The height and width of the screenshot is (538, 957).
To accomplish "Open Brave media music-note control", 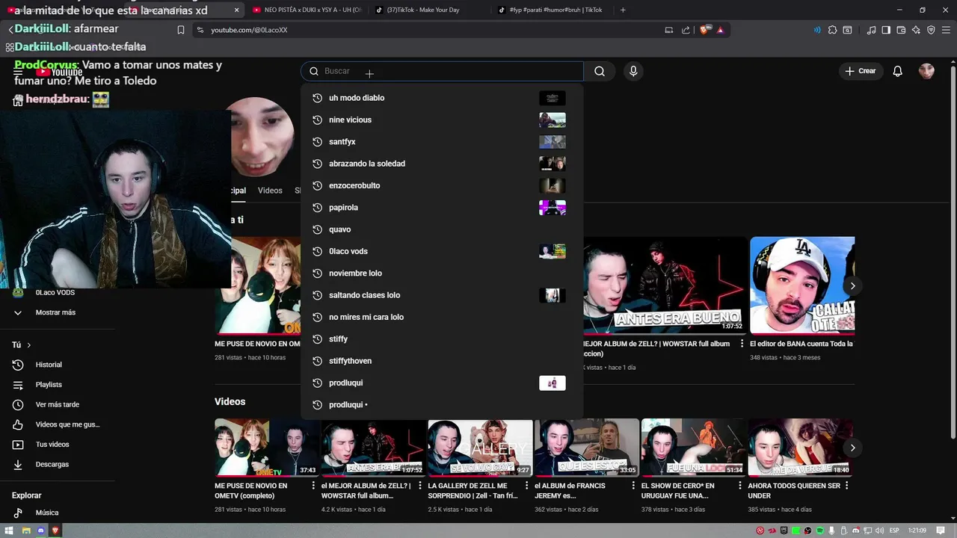I will click(871, 30).
